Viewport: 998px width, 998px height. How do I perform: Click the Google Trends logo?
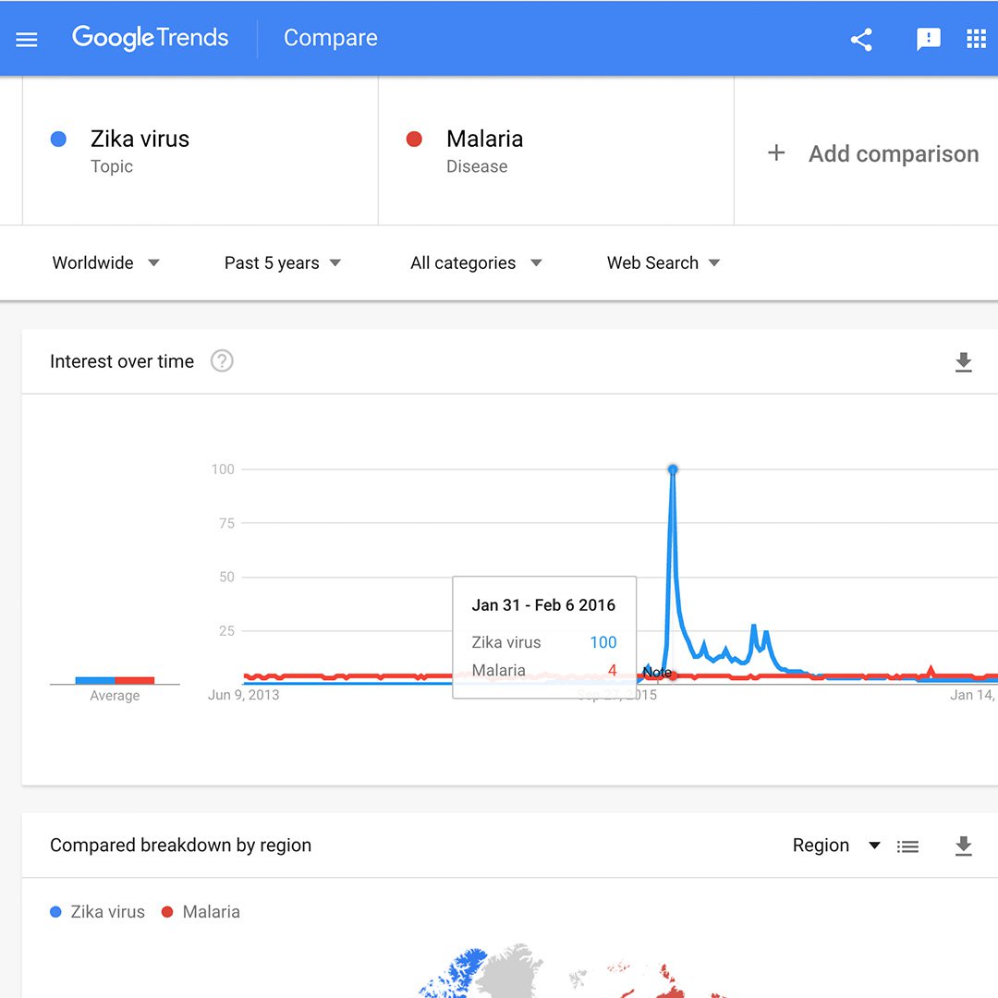(151, 38)
